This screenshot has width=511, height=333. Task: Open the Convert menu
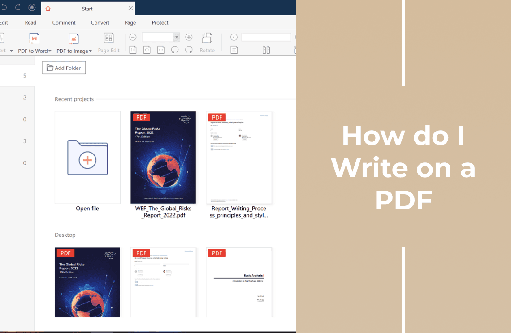(100, 22)
